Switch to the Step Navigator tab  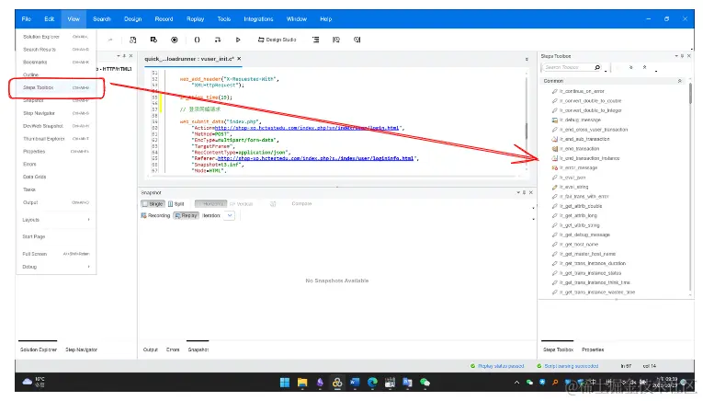tap(81, 349)
